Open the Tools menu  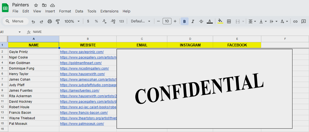92,11
